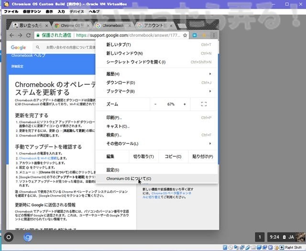
Task: Click the battery icon in system tray
Action: click(x=284, y=237)
